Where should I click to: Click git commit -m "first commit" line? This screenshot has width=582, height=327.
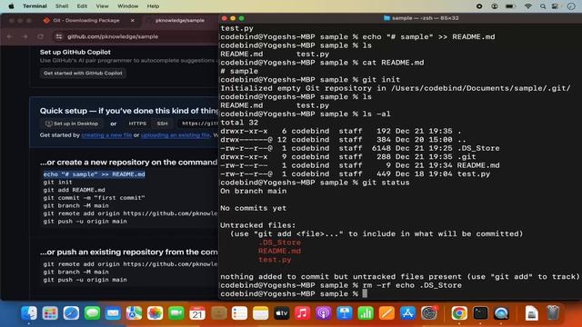(x=94, y=198)
